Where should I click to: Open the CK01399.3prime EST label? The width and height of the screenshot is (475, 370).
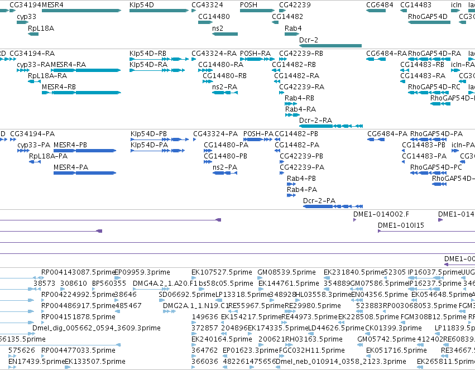point(393,328)
